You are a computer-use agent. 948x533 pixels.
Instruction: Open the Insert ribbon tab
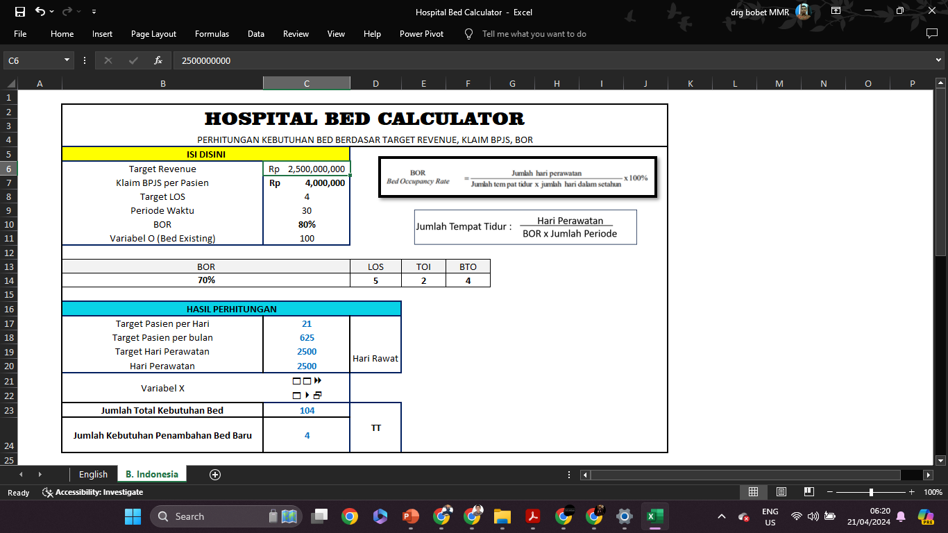102,34
